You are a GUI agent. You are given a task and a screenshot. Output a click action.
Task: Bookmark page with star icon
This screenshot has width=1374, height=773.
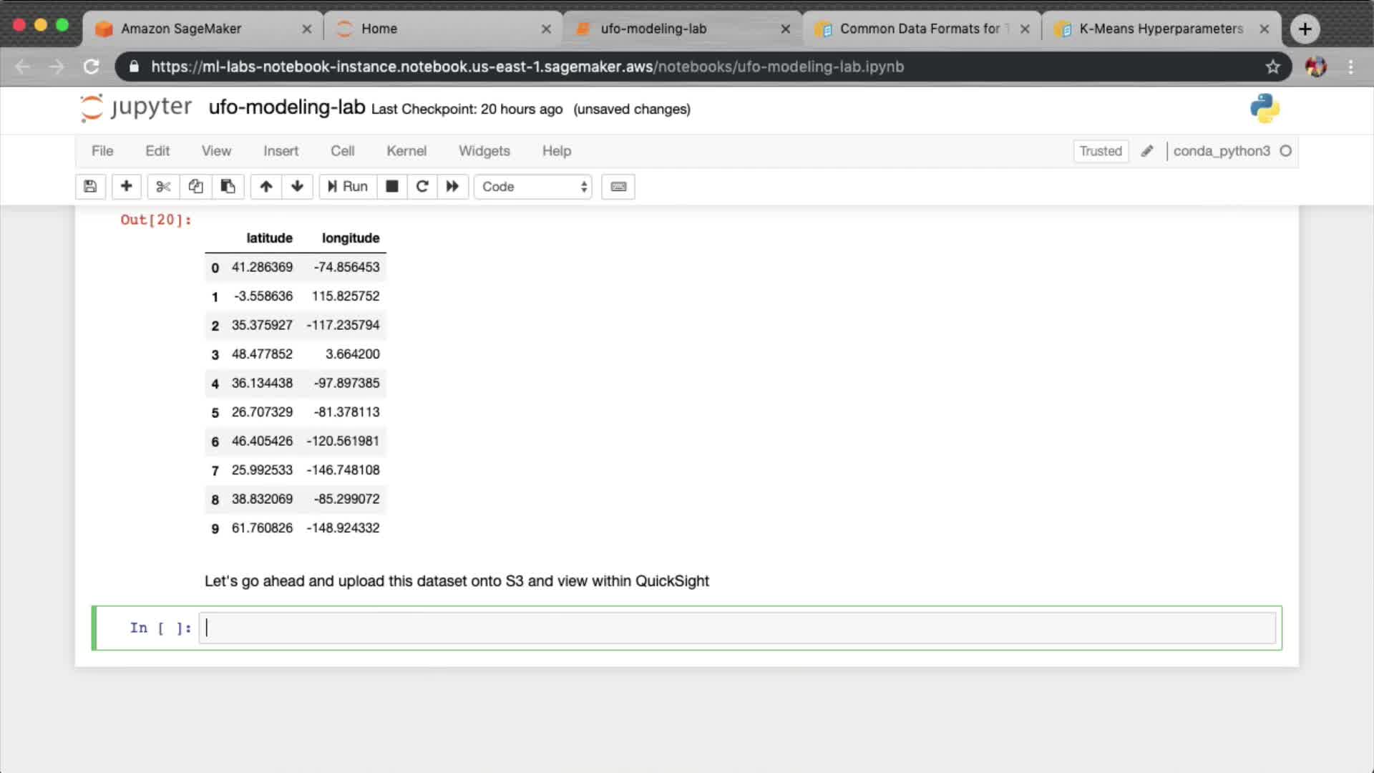tap(1272, 67)
